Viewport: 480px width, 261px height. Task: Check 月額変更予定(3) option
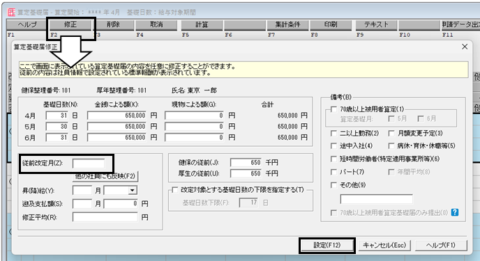click(391, 134)
